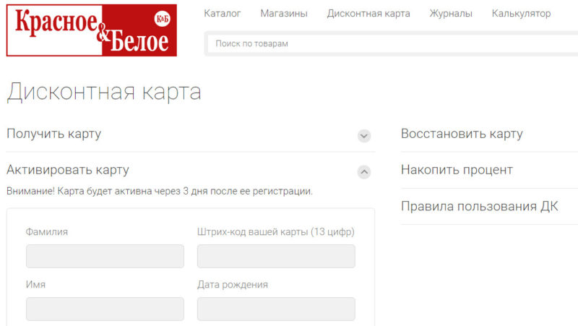Open the Каталог menu item
The image size is (578, 326).
(223, 14)
